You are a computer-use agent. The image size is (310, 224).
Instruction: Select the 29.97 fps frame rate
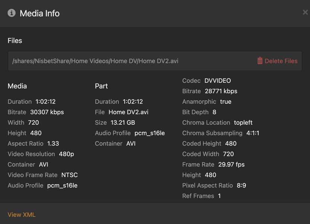point(231,164)
